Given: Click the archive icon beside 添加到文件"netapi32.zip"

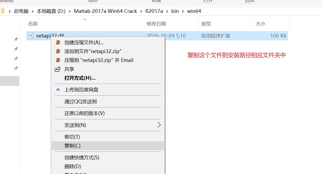Looking at the screenshot, I should click(58, 51).
